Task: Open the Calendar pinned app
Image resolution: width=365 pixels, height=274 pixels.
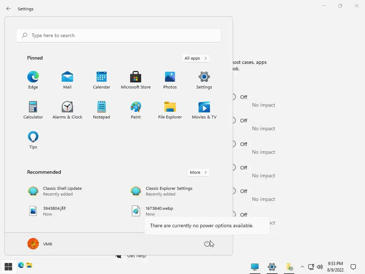Action: click(102, 80)
